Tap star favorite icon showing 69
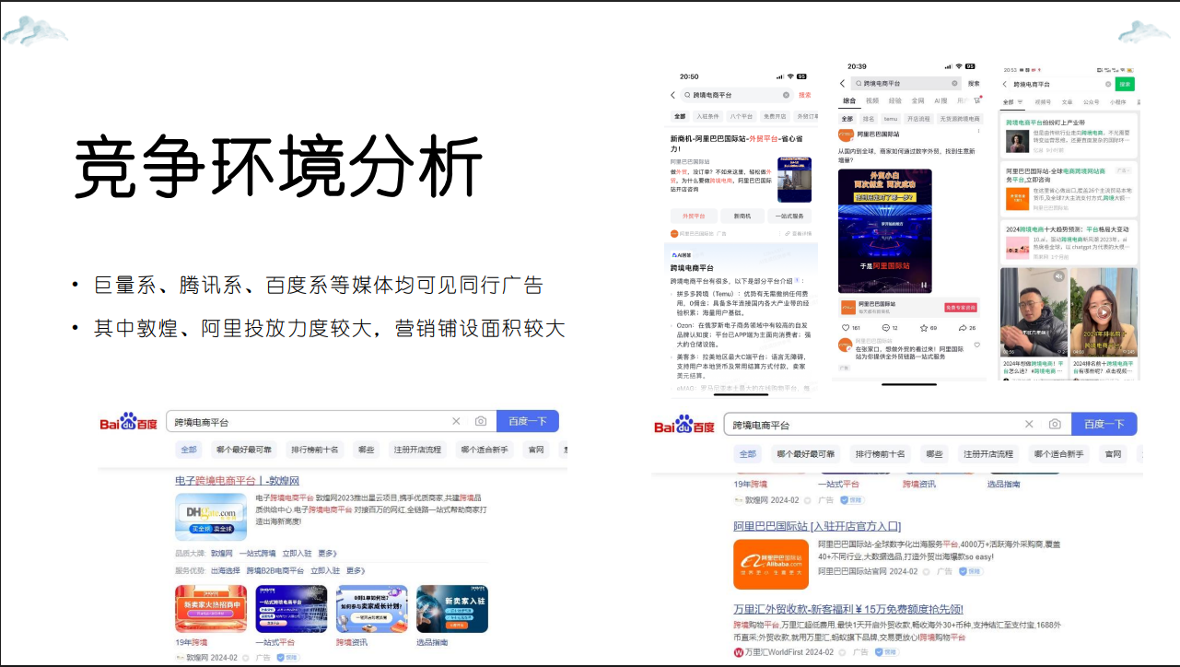Screen dimensions: 1180x667 (923, 327)
